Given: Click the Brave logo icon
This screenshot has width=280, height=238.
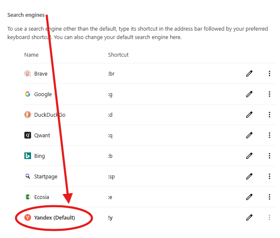Looking at the screenshot, I should pyautogui.click(x=28, y=73).
